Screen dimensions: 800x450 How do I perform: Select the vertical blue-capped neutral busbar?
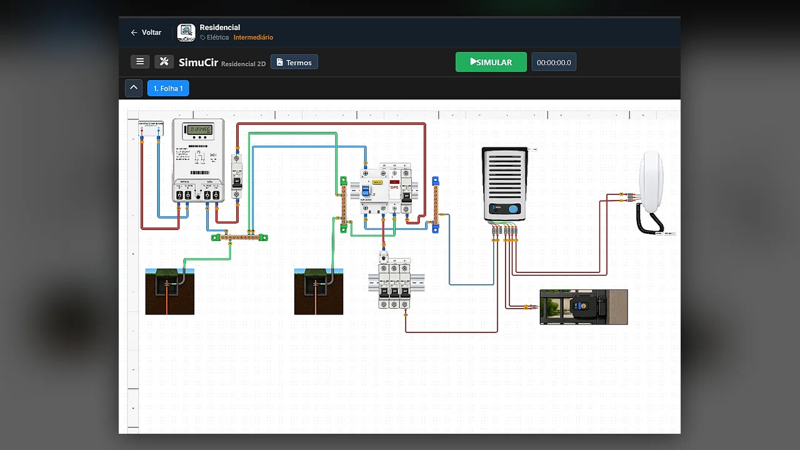coord(436,204)
